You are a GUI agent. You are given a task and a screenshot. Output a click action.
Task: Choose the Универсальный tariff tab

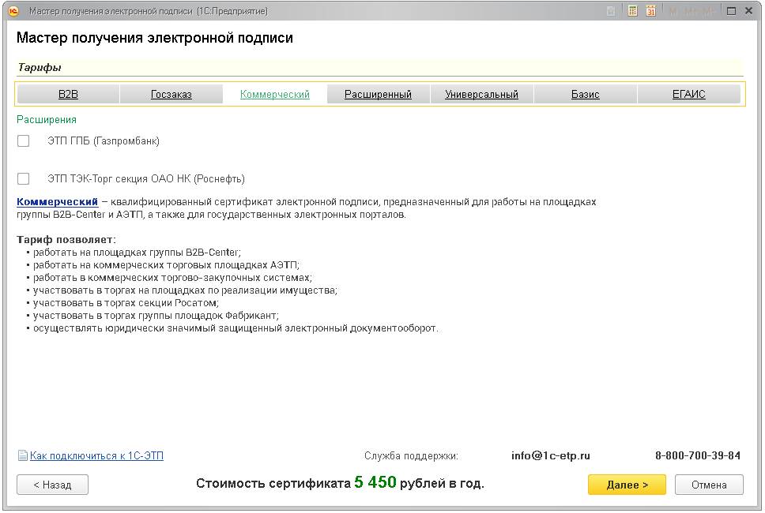coord(481,94)
